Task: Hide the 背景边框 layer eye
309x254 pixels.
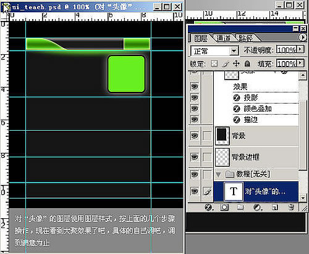Action: pyautogui.click(x=194, y=157)
